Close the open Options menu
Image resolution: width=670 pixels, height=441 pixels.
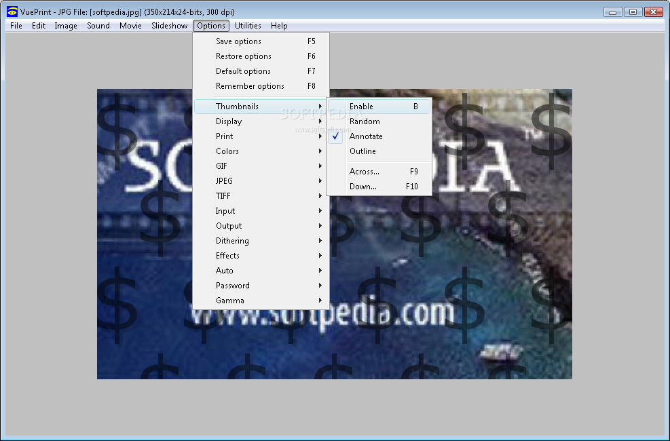tap(211, 26)
